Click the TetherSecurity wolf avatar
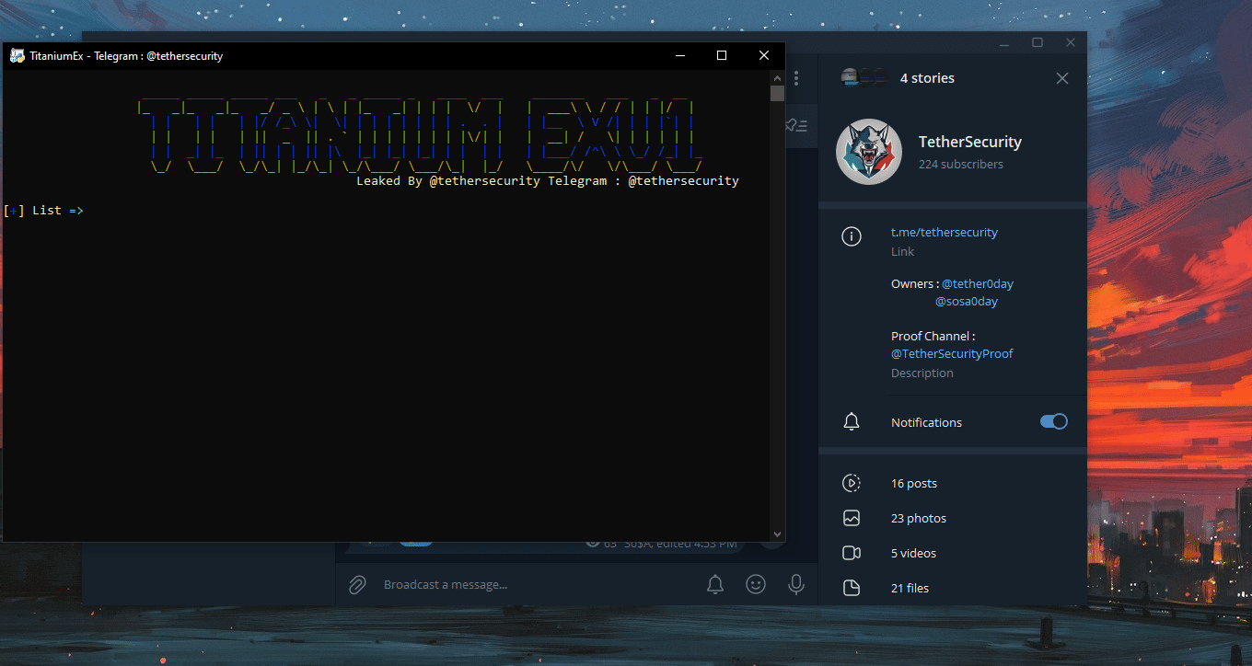The height and width of the screenshot is (666, 1252). pos(868,152)
